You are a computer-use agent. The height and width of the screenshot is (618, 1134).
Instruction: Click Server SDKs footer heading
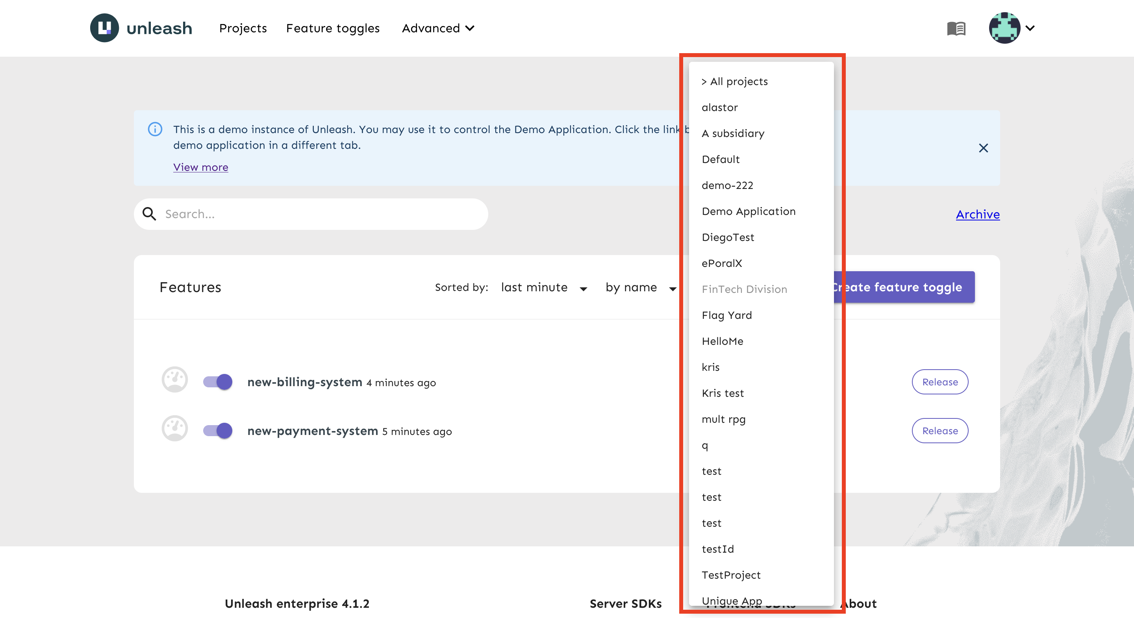(626, 603)
